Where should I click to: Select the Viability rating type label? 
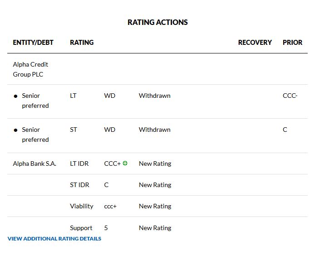tap(82, 206)
